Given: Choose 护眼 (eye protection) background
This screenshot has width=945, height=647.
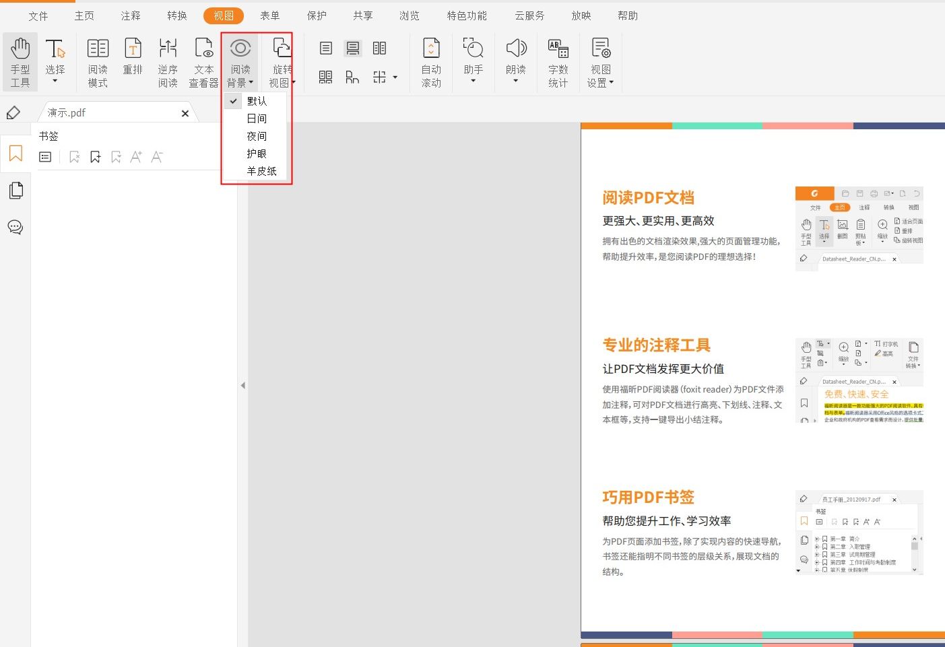Looking at the screenshot, I should point(256,154).
